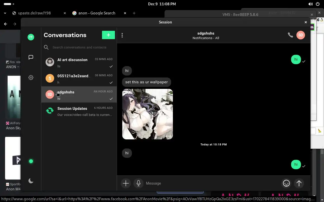Expand the browser tab list dropdown arrow
The width and height of the screenshot is (324, 202).
(5, 13)
